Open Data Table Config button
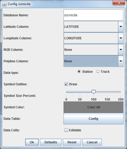This screenshot has height=149, width=127. (94, 119)
